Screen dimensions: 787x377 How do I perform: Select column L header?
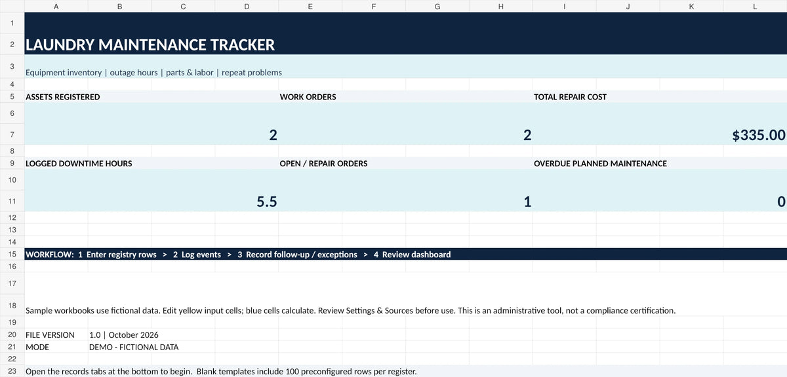[756, 7]
